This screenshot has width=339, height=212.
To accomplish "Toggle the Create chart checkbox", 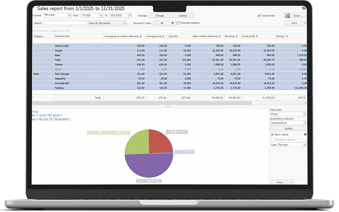I will 258,15.
